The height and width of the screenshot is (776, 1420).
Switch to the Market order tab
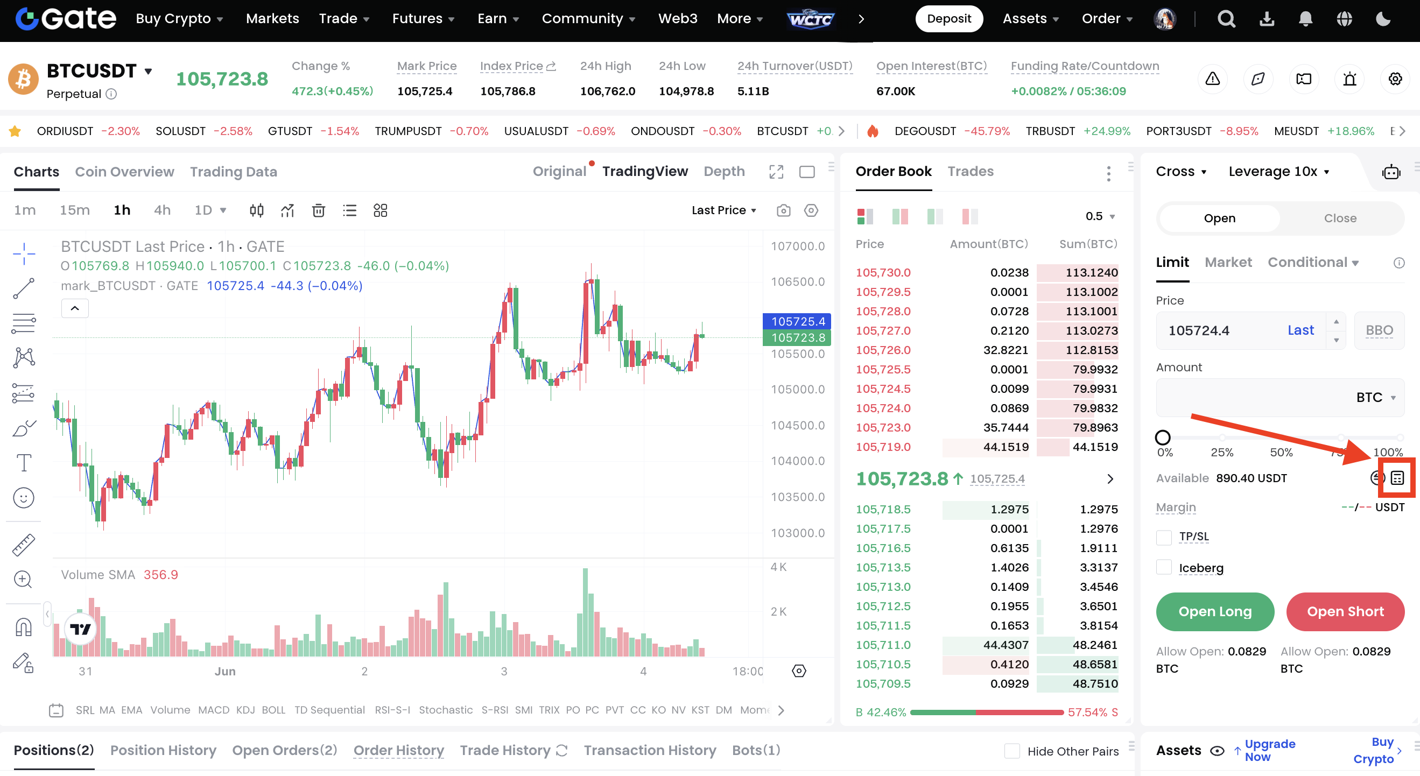click(x=1228, y=262)
